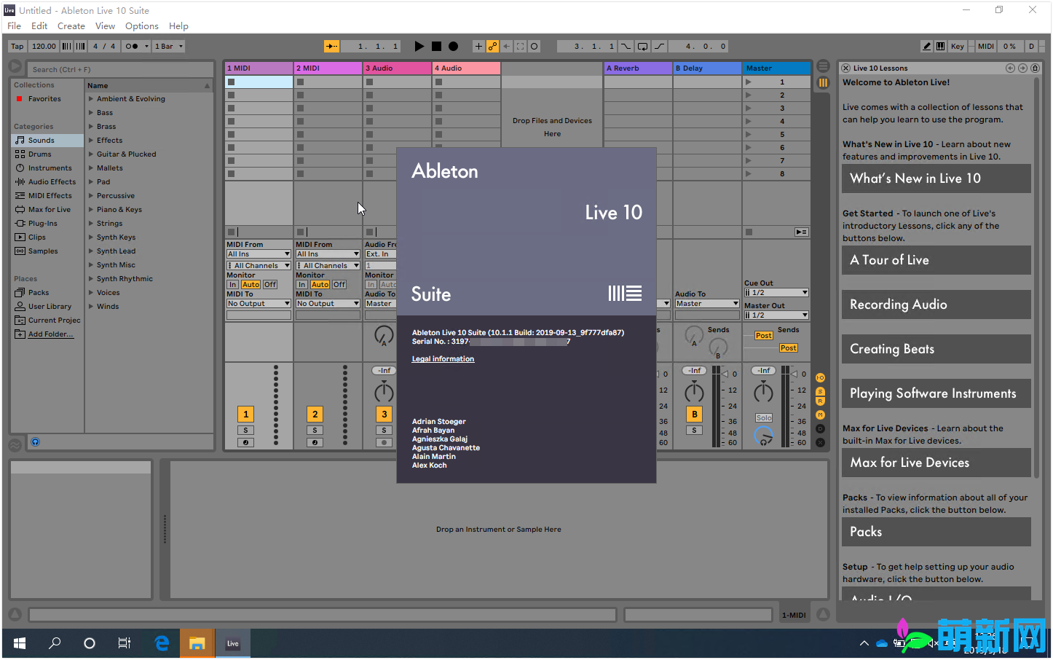The image size is (1053, 660).
Task: Solo track 2 with S button
Action: click(x=315, y=430)
